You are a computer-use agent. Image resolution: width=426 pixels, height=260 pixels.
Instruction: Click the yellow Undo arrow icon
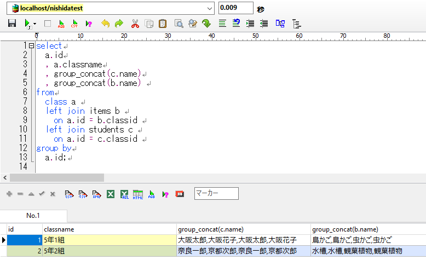pyautogui.click(x=106, y=24)
